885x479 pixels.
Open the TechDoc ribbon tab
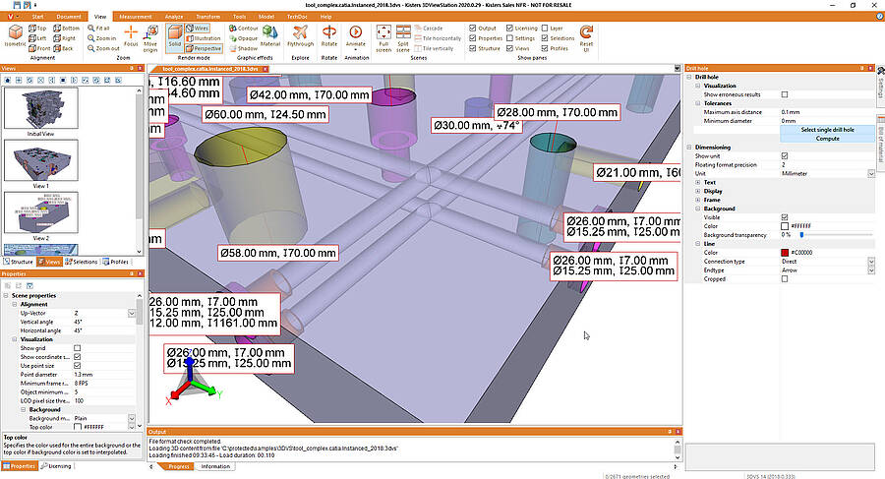[x=297, y=17]
